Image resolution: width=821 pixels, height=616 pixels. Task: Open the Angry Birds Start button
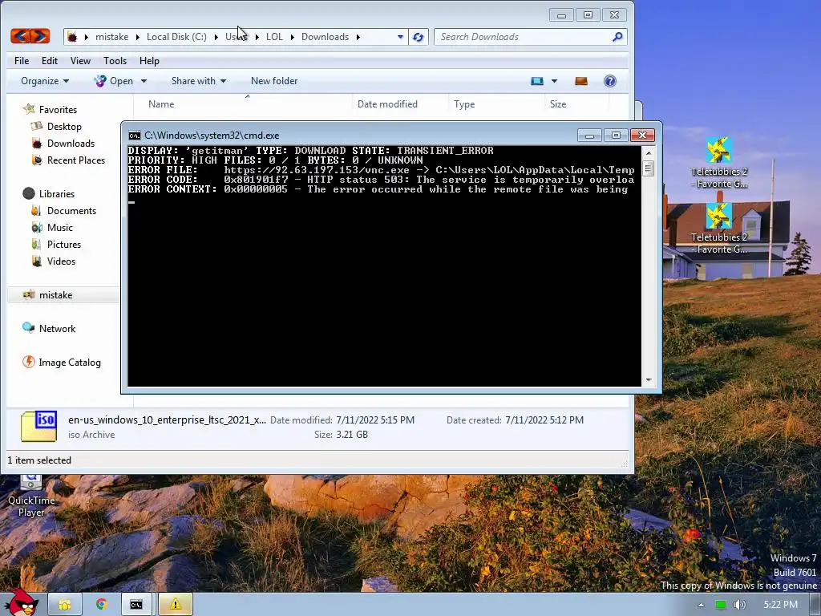(x=21, y=602)
